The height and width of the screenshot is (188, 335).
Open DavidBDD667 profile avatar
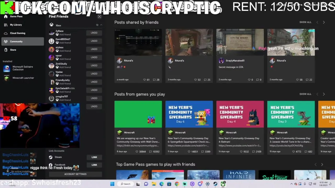click(52, 41)
